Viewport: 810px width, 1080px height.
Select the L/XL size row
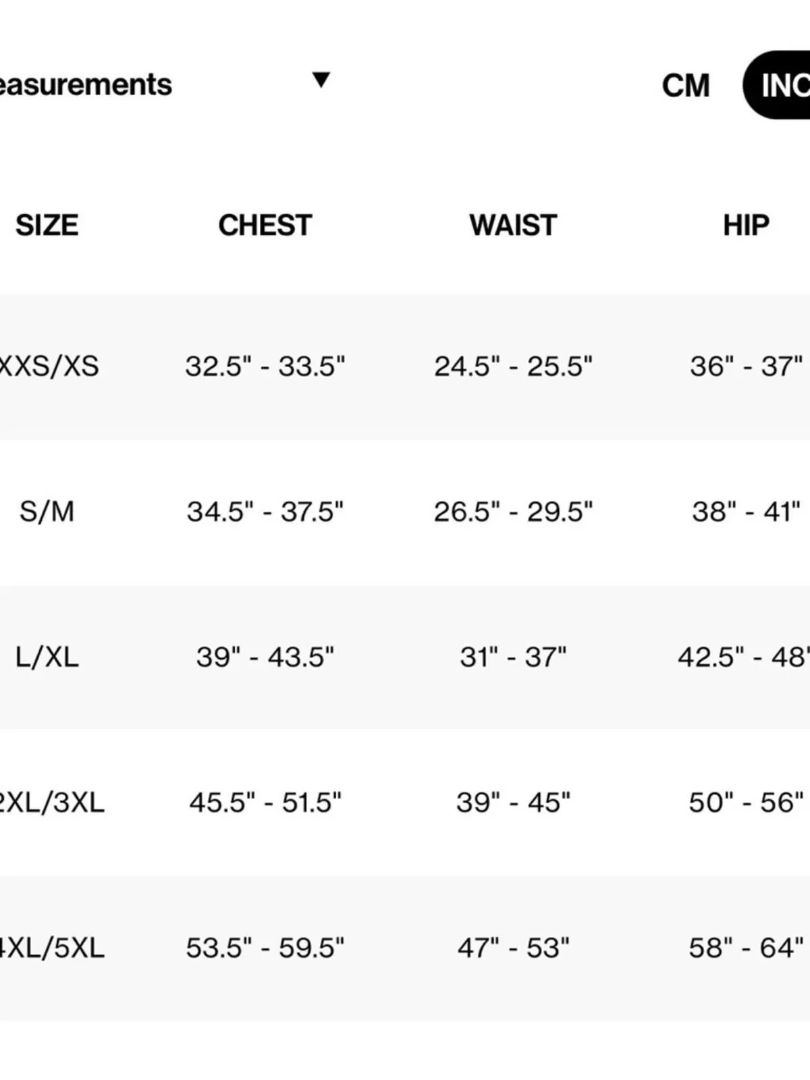[405, 657]
